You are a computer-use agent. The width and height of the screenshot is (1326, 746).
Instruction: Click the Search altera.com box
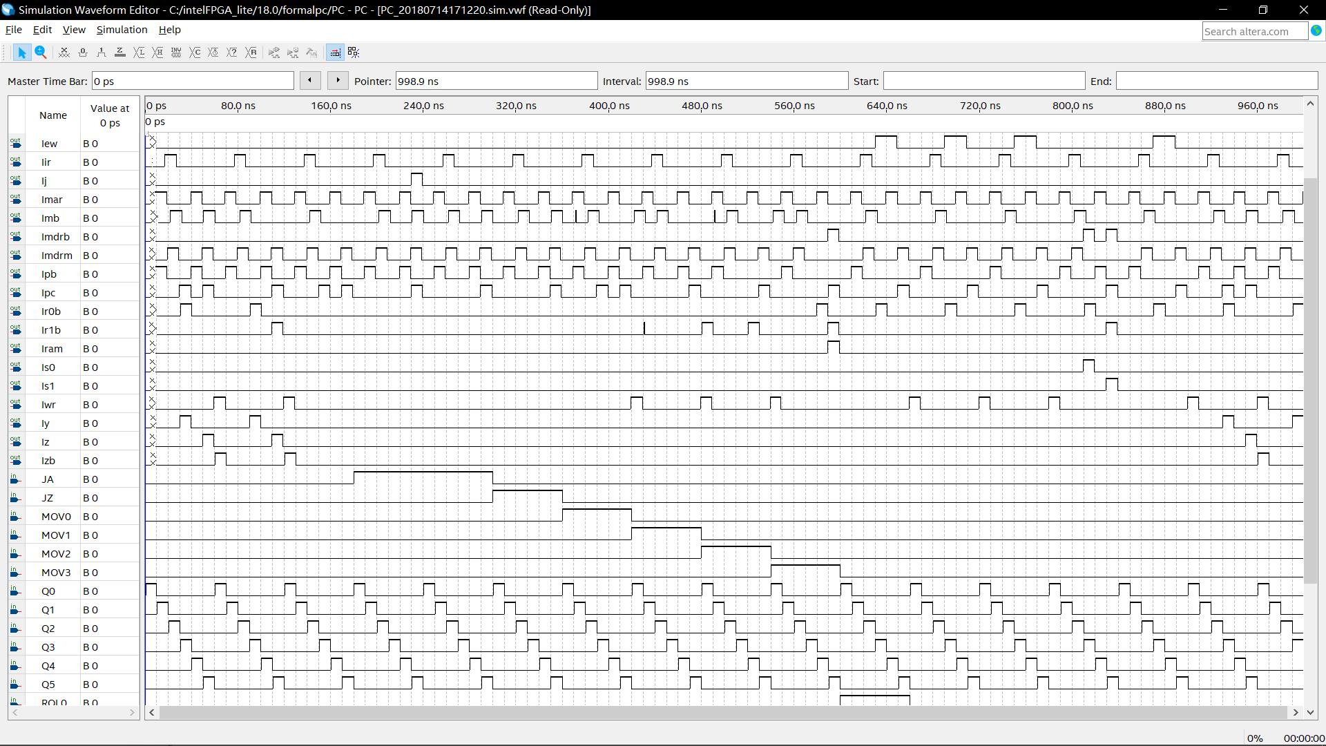(x=1254, y=31)
